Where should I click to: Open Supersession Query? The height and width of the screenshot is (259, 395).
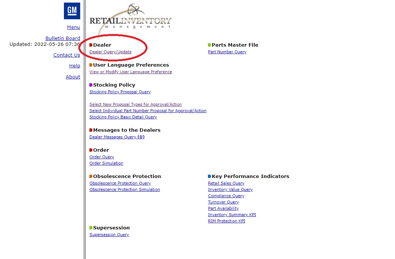pos(109,235)
